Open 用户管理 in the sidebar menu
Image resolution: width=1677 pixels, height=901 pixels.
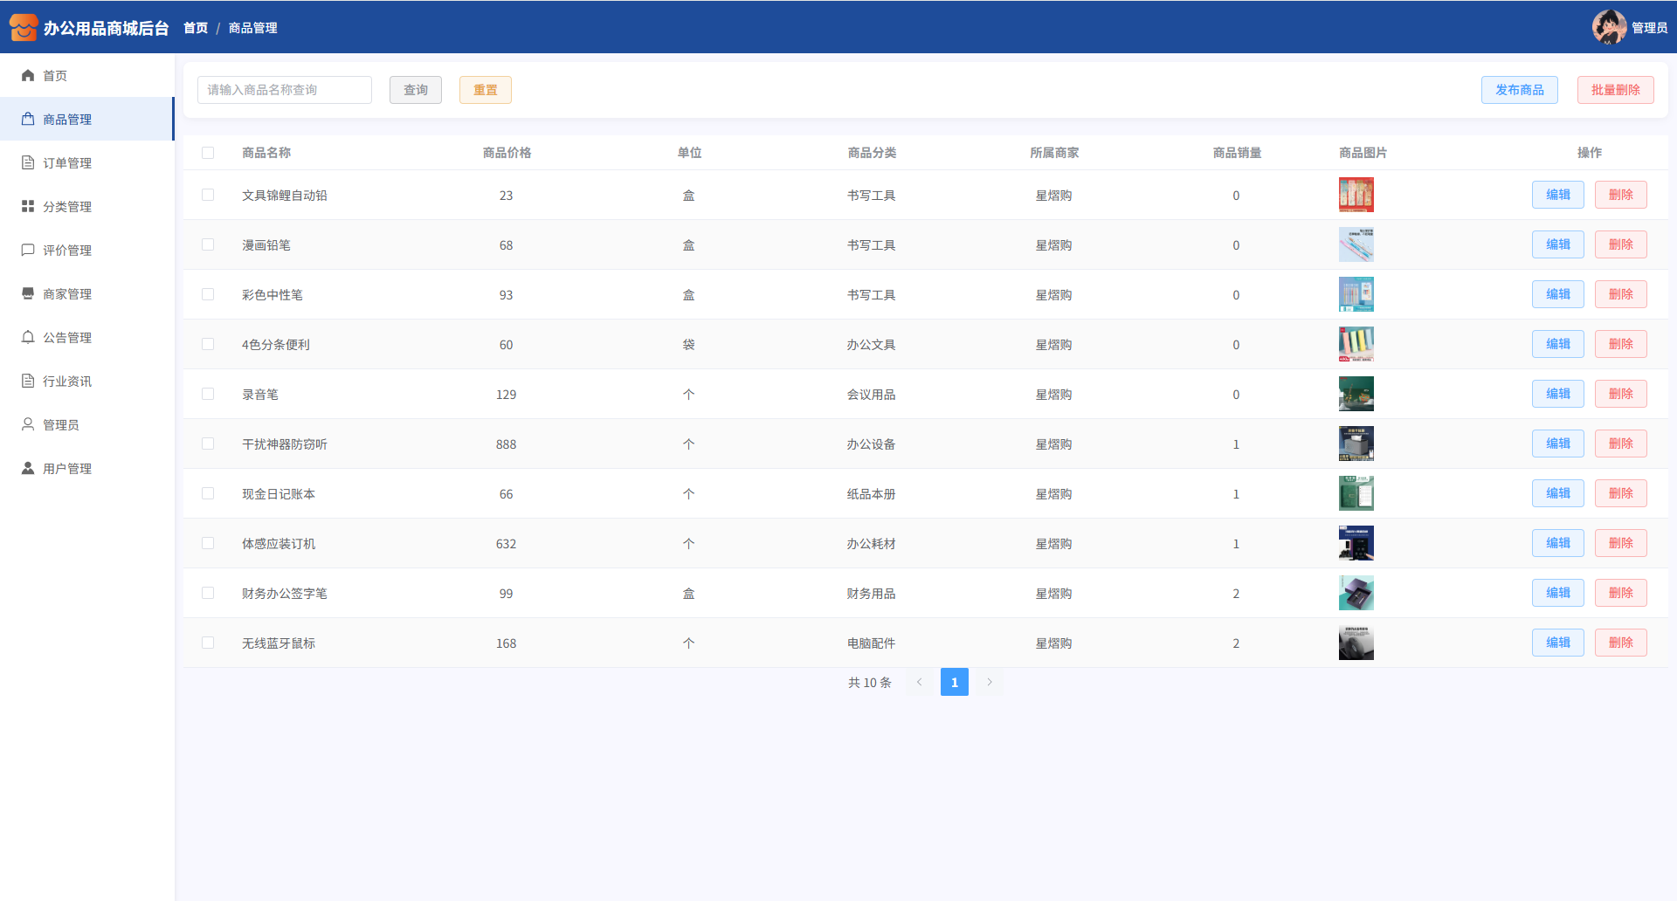tap(67, 469)
